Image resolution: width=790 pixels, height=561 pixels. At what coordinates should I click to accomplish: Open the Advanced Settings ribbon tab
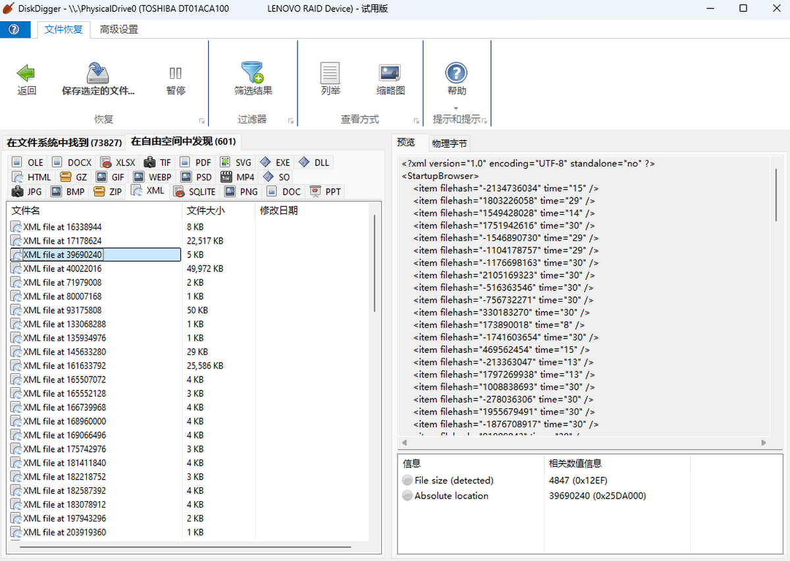(119, 30)
